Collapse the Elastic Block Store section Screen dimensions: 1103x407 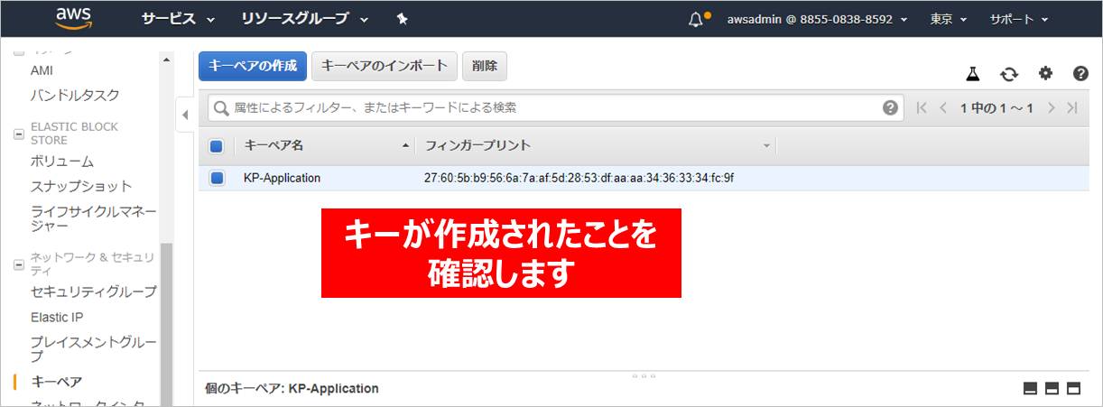click(18, 134)
